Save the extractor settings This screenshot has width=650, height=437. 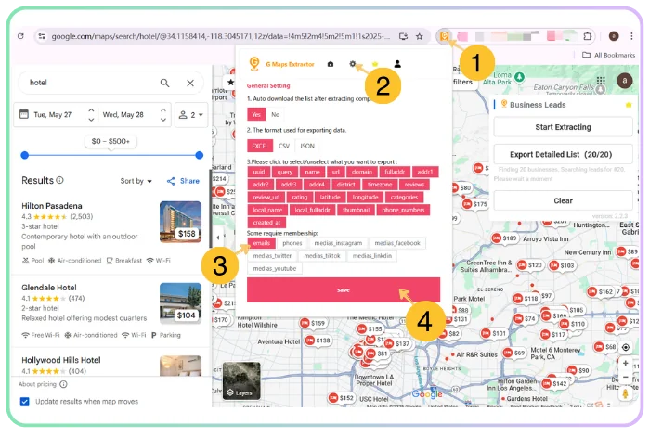point(344,290)
